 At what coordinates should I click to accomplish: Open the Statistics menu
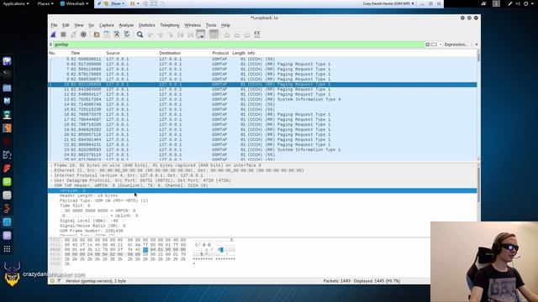click(147, 25)
